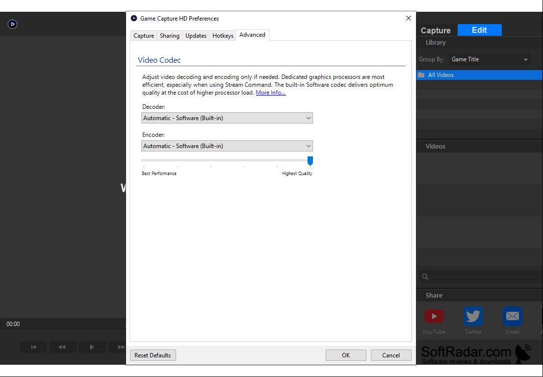543x377 pixels.
Task: Click the Cancel button
Action: 391,355
